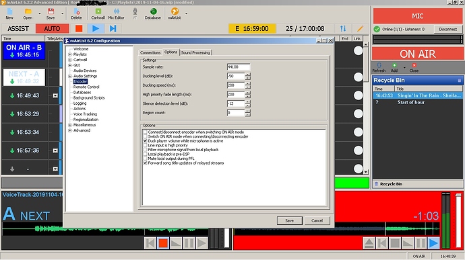Select Remote Control in configuration tree
Viewport: 465px width, 260px height.
tap(86, 87)
